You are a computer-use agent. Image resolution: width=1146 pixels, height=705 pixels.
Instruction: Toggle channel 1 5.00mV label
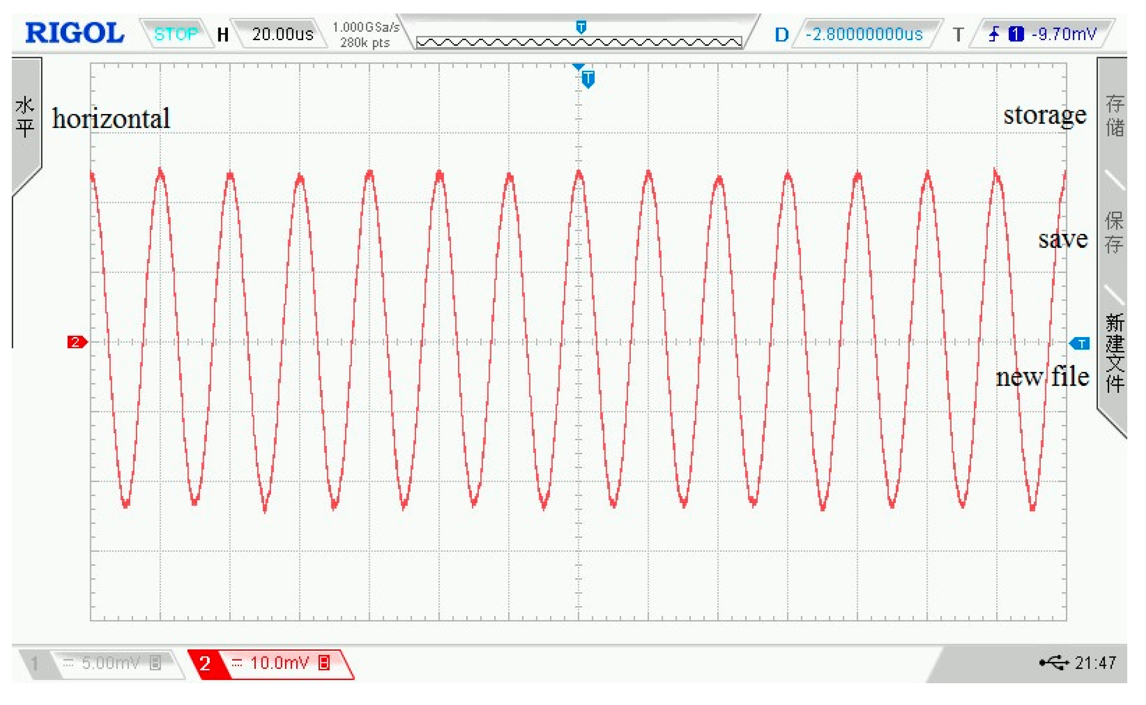point(110,663)
